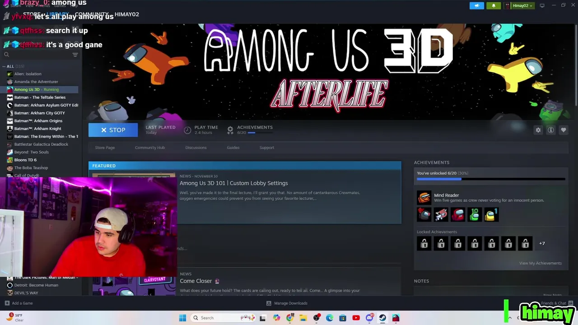Viewport: 578px width, 325px height.
Task: Open Google Chrome from the taskbar
Action: [x=290, y=318]
